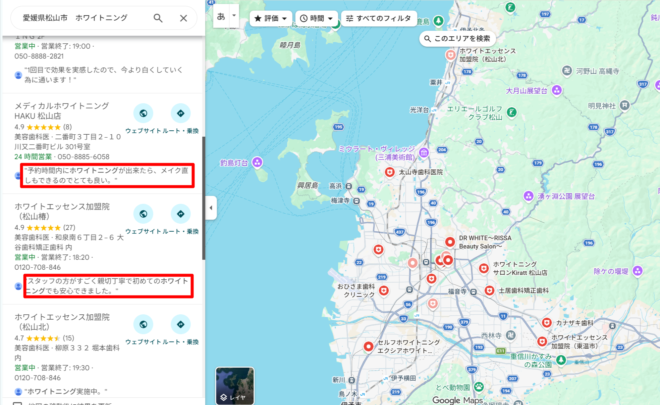Click the 興居島 island label

307,185
